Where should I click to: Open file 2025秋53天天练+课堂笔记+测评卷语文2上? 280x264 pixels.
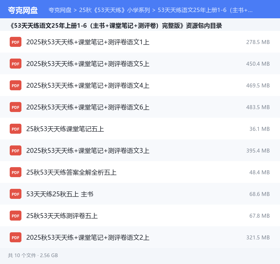pos(88,237)
